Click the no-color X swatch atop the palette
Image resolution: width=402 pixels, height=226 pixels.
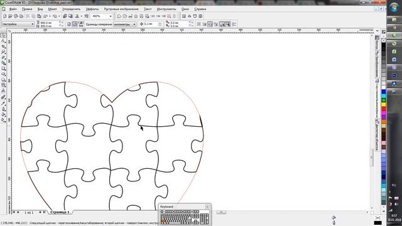pyautogui.click(x=384, y=40)
